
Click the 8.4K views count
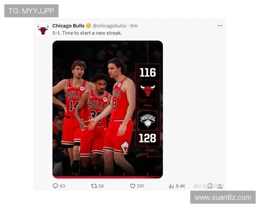pyautogui.click(x=180, y=186)
